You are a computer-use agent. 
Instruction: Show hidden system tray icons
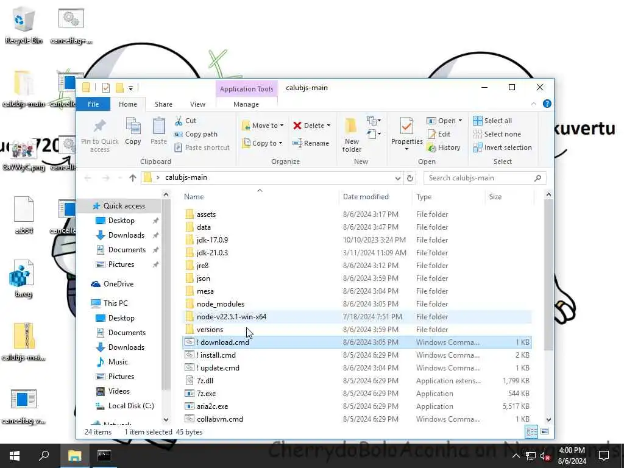click(516, 456)
